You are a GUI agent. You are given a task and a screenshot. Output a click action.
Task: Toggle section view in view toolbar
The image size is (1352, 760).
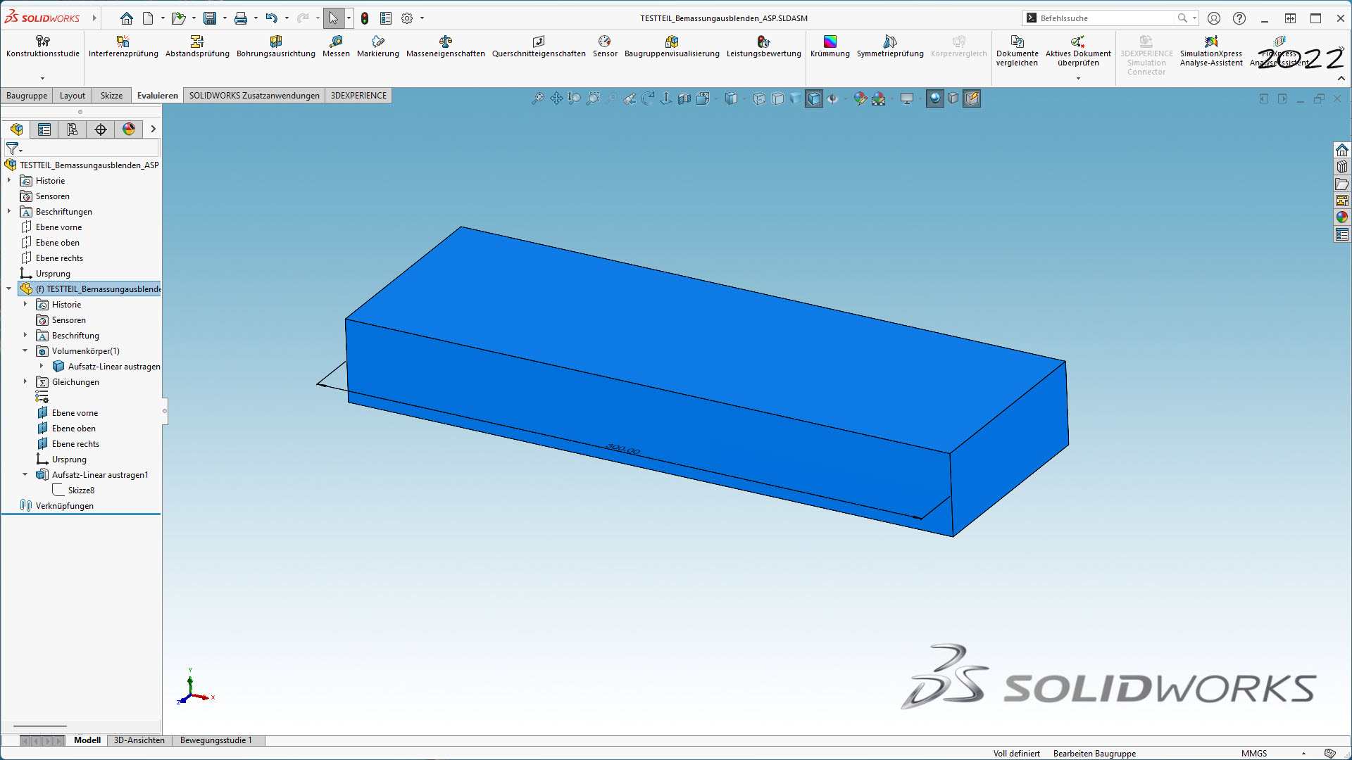pyautogui.click(x=684, y=99)
